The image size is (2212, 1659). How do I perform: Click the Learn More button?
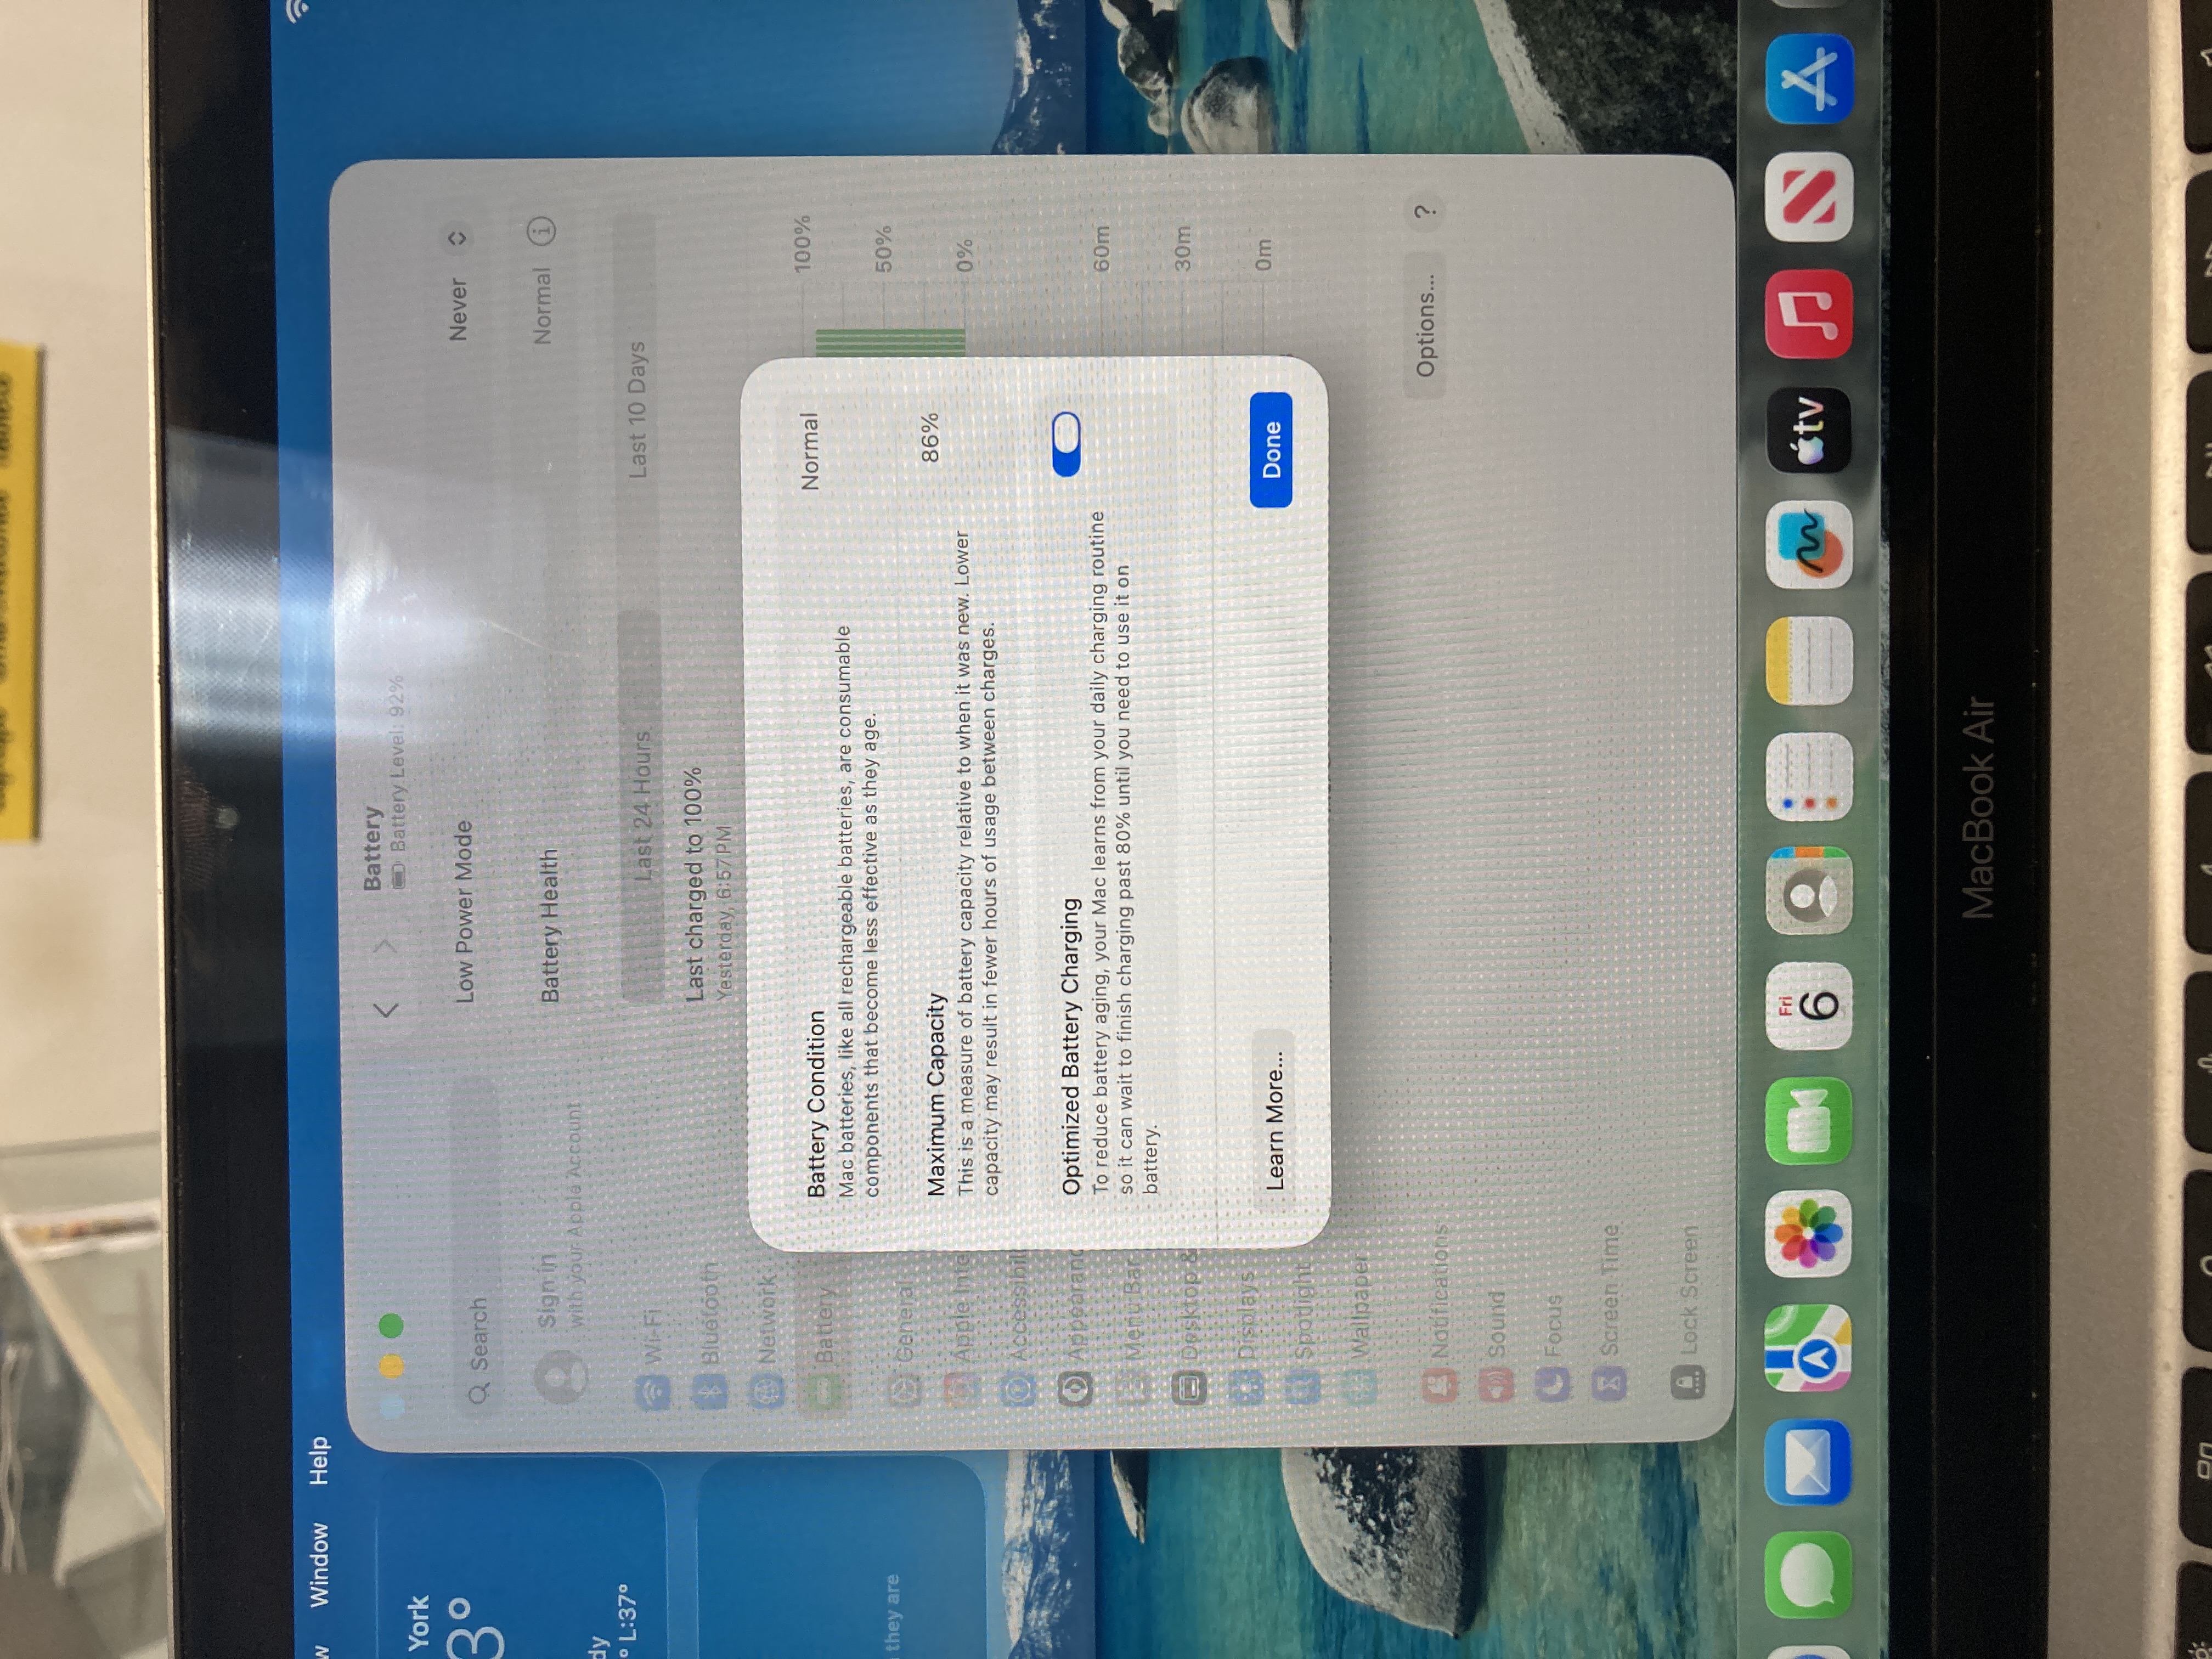[x=1274, y=1120]
